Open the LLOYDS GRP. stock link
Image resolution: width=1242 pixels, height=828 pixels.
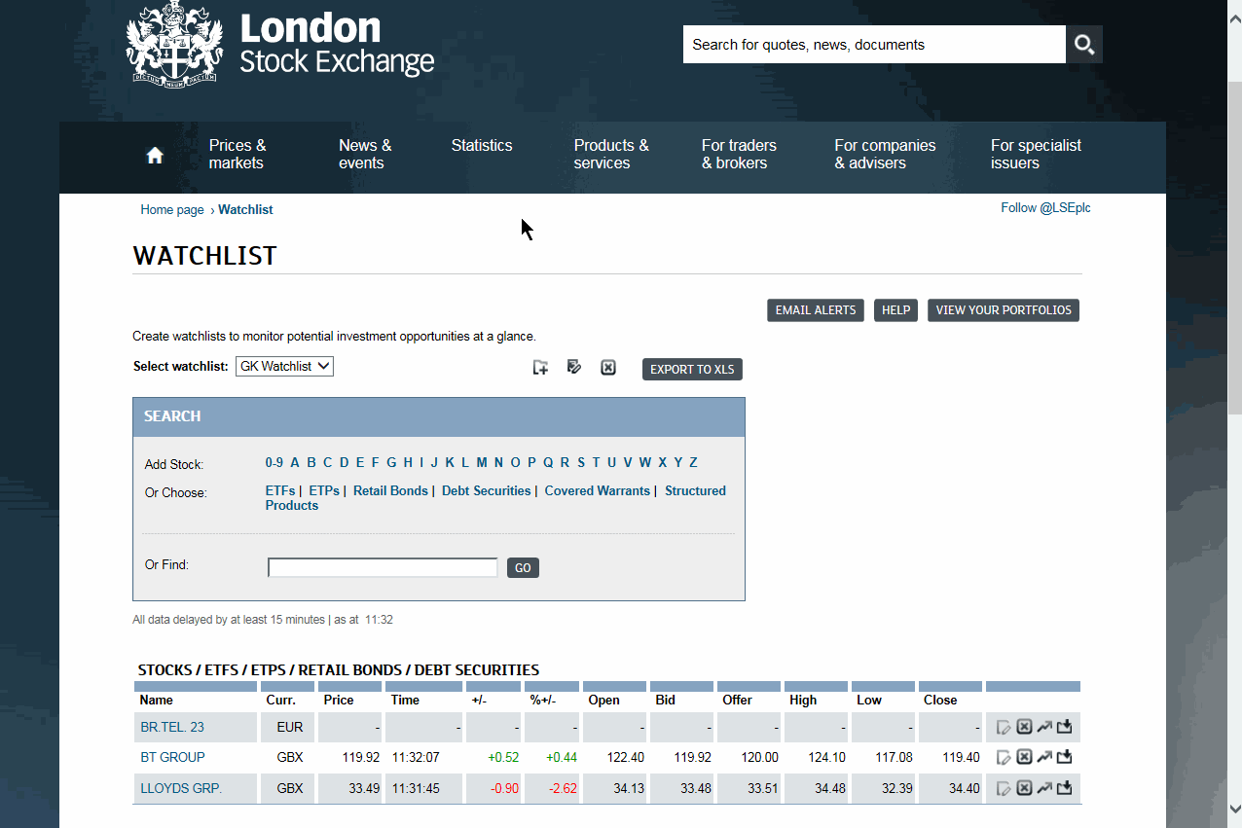click(181, 788)
